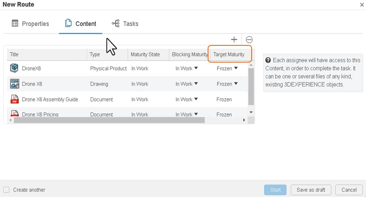366x197 pixels.
Task: Switch to the Tasks tab
Action: 125,24
